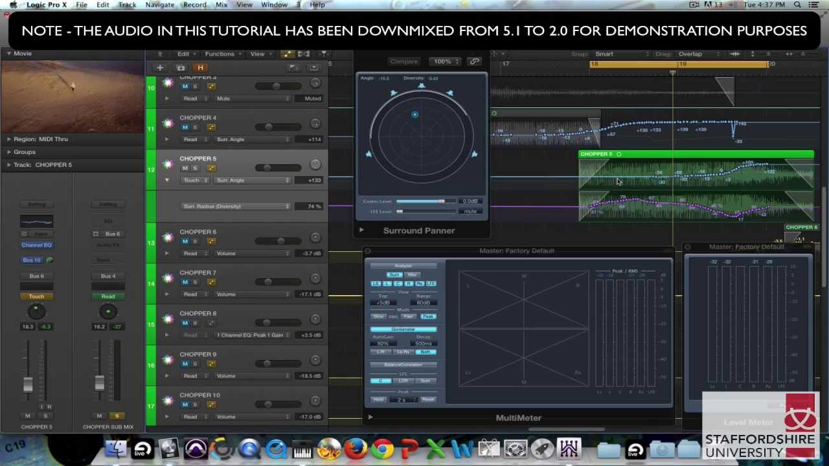
Task: Open CHOPPER 4 Surr: Angle parameter dropdown
Action: (x=252, y=139)
